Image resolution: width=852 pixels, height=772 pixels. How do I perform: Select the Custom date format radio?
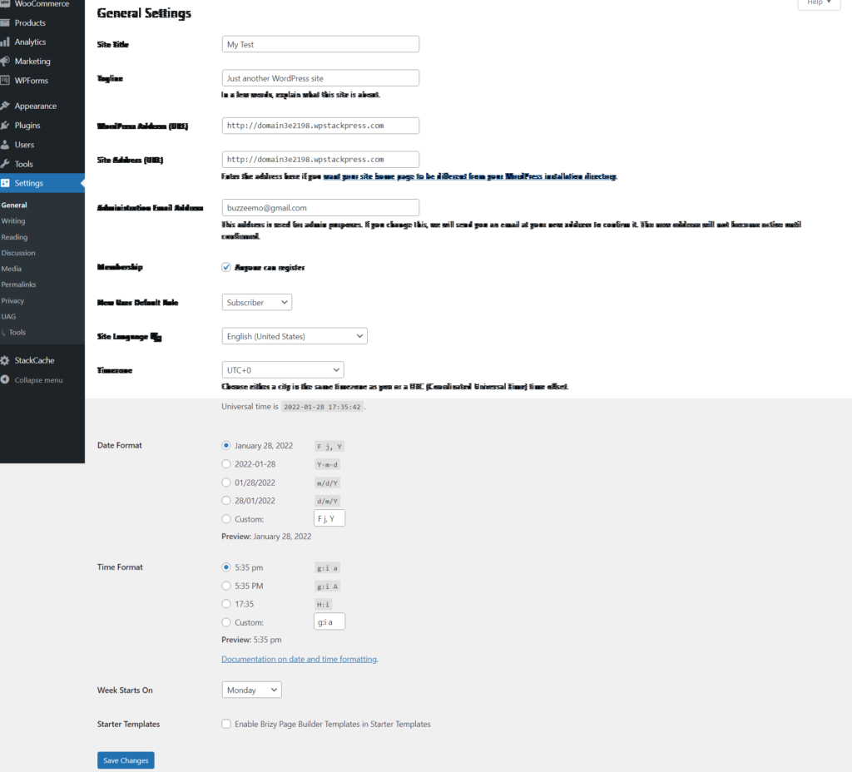click(226, 519)
